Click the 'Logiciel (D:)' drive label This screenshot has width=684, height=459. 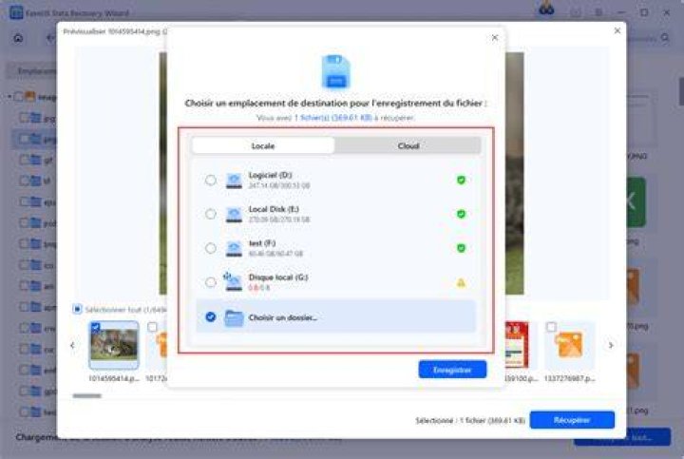coord(270,175)
